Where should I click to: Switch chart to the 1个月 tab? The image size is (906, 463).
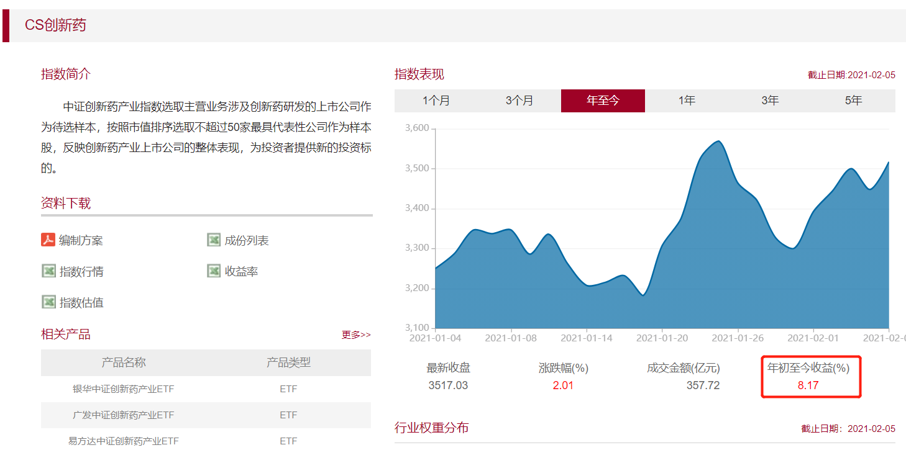coord(436,101)
